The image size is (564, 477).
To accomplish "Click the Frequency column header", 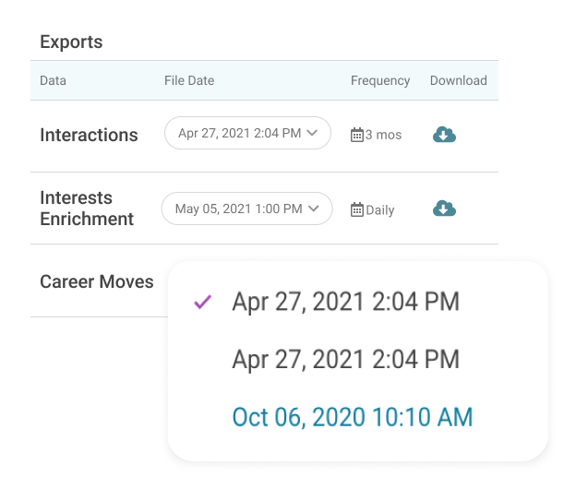I will [x=380, y=80].
